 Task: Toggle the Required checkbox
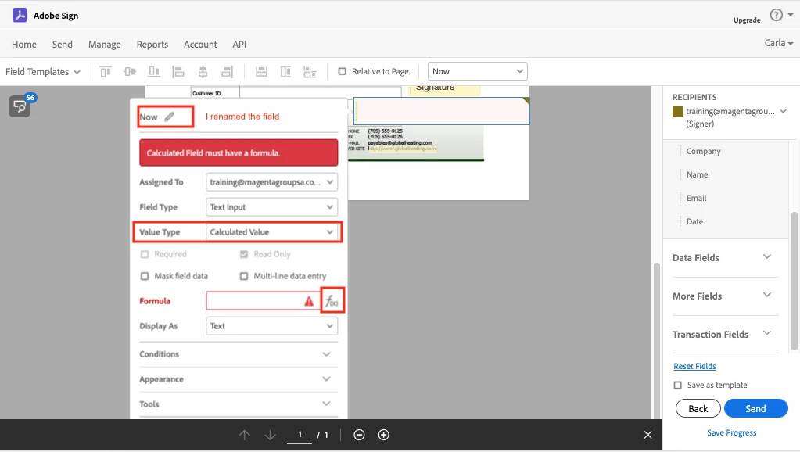tap(145, 254)
